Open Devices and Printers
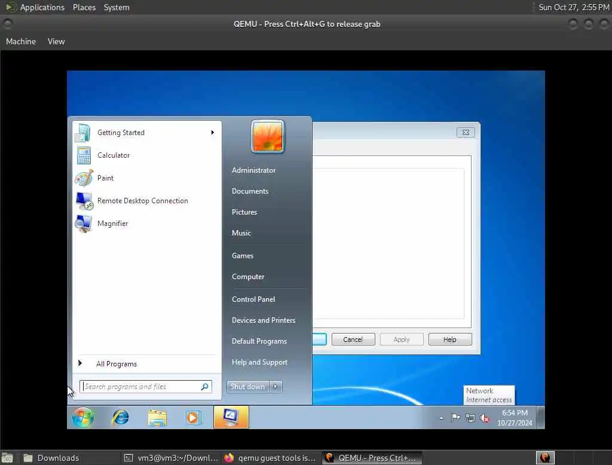Screen dimensions: 612x465 264,320
